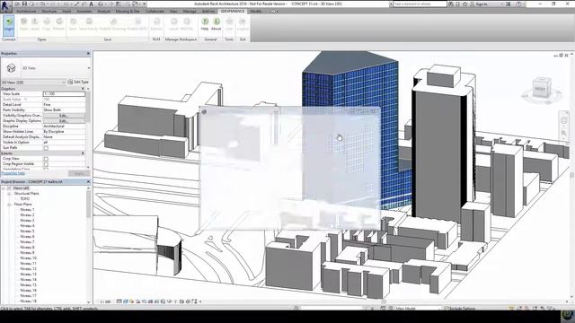This screenshot has width=575, height=323.
Task: Open the 3D View type selector dropdown
Action: pos(88,68)
